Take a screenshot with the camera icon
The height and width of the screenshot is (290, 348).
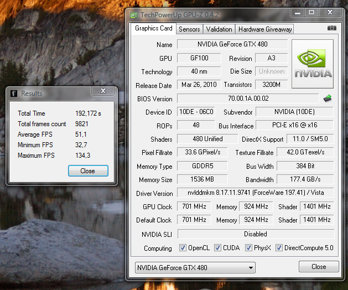332,28
